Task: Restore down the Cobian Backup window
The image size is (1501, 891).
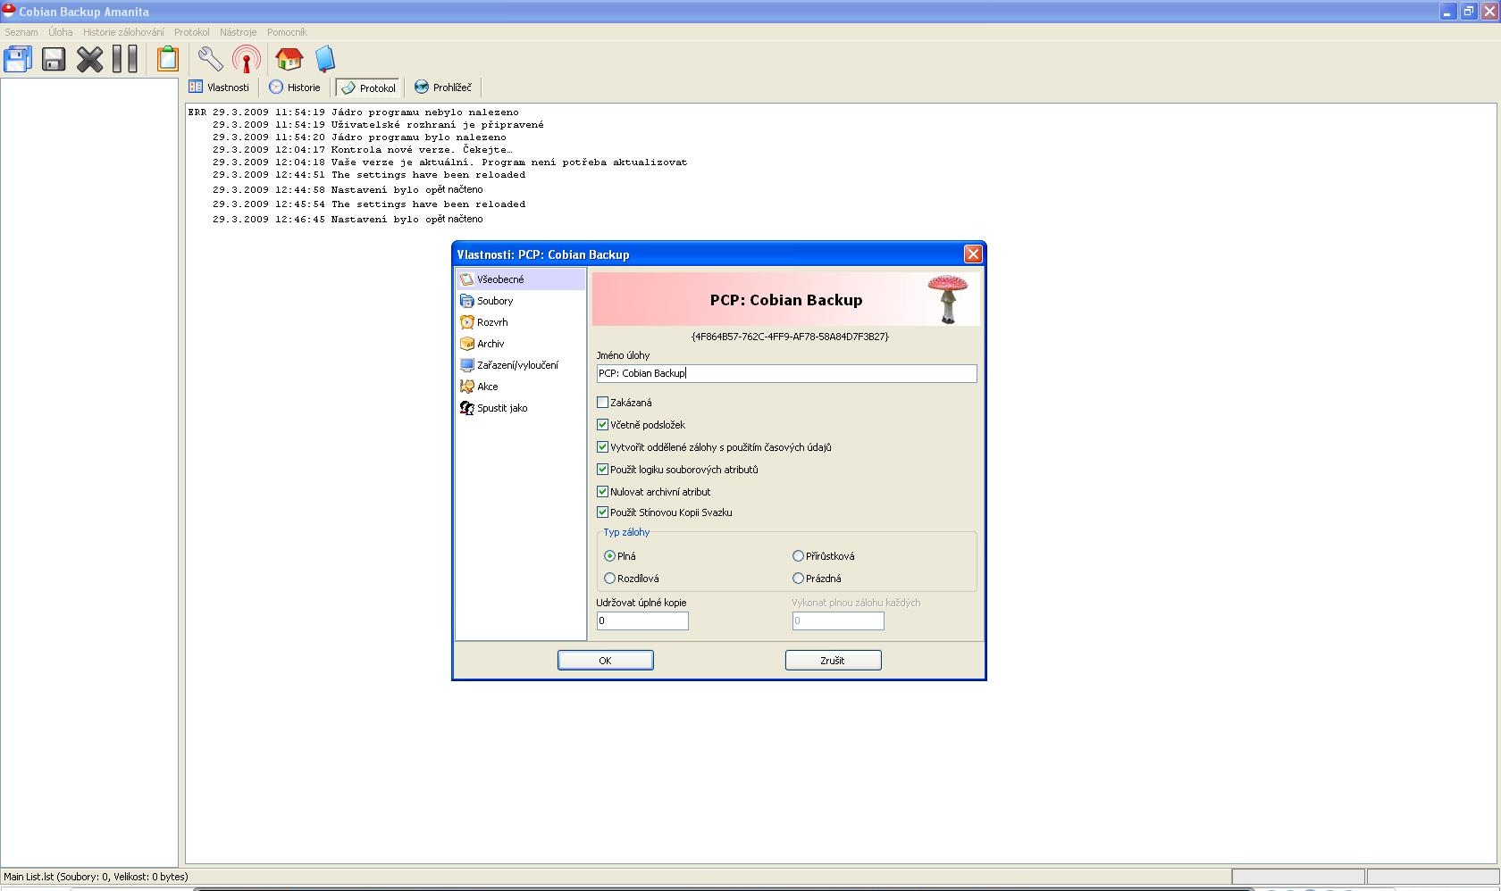Action: pyautogui.click(x=1468, y=12)
